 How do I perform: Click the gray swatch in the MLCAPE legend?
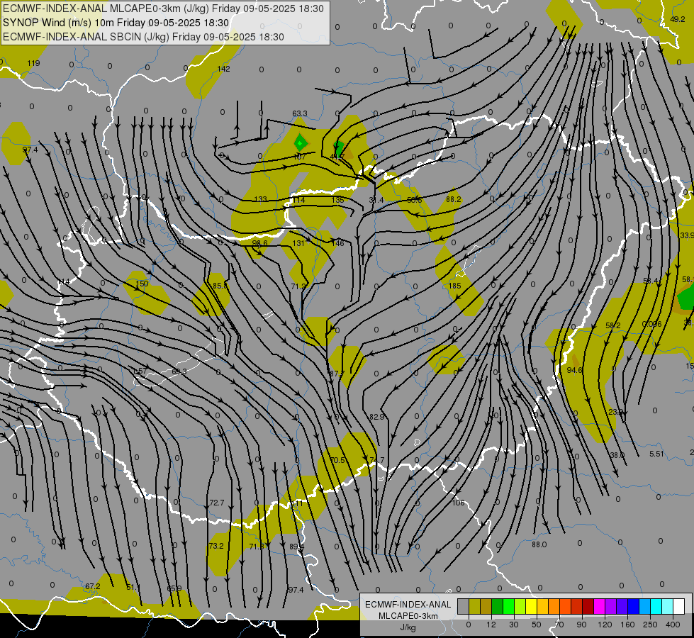coord(463,606)
